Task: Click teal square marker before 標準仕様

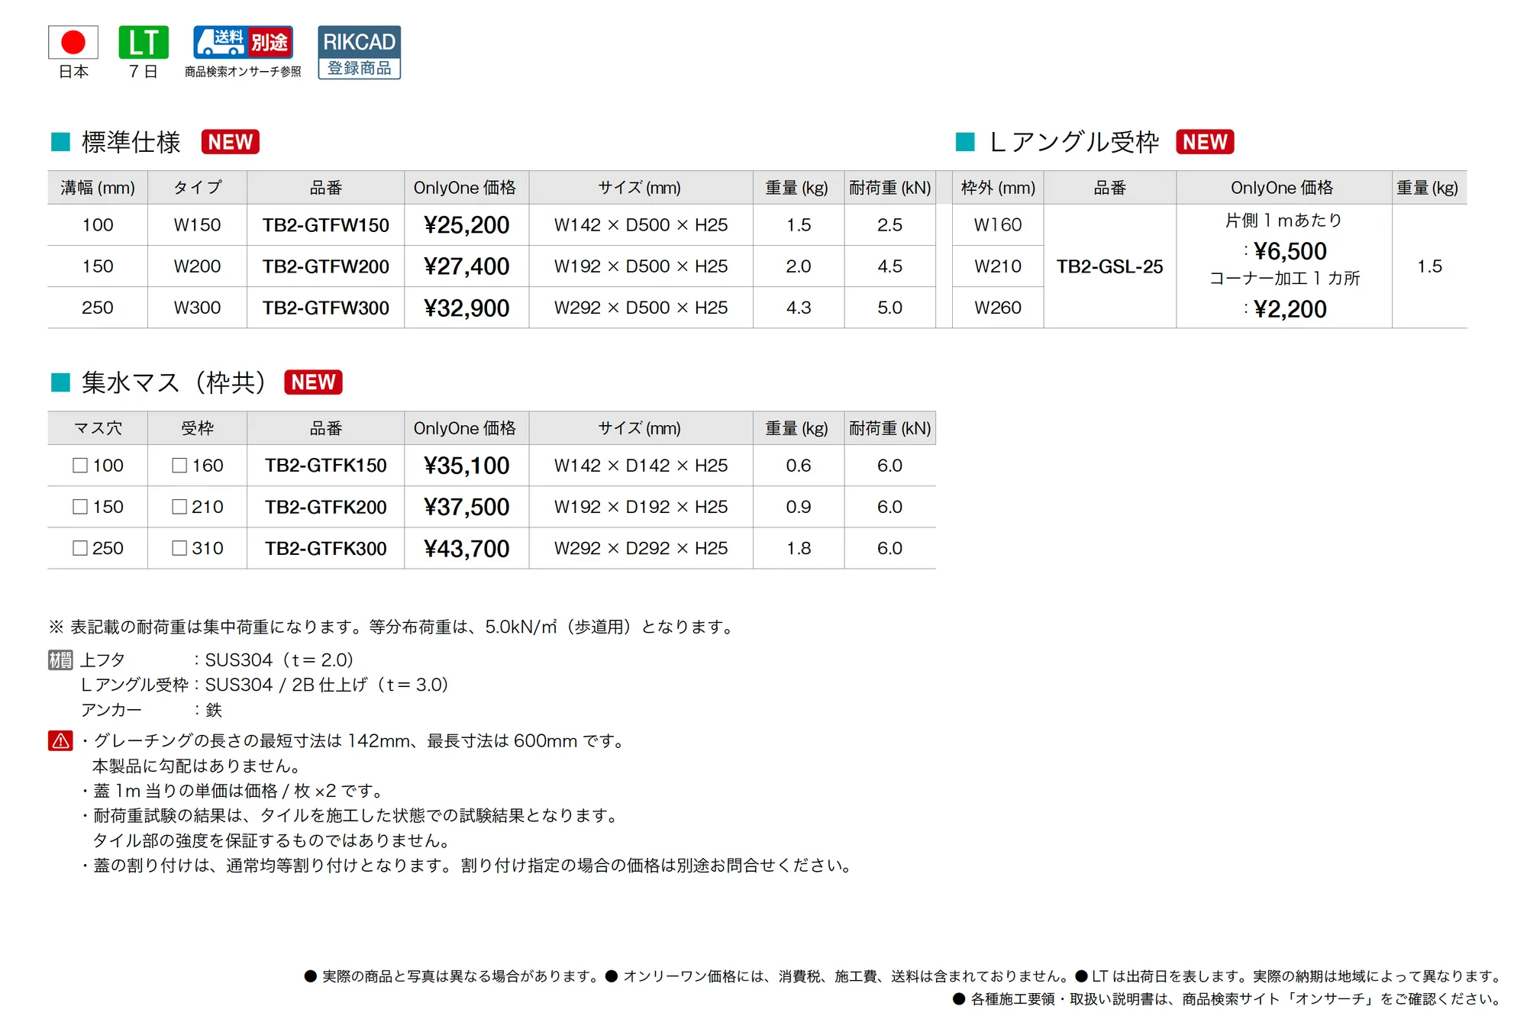Action: 60,142
